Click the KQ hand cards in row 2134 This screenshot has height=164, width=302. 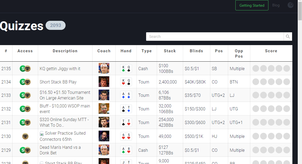126,82
